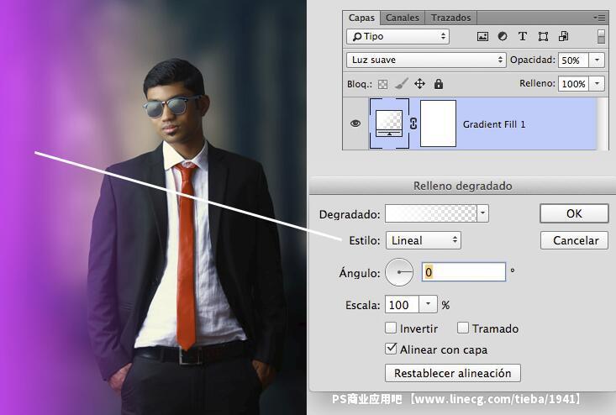
Task: Confirm with the OK button
Action: (x=574, y=213)
